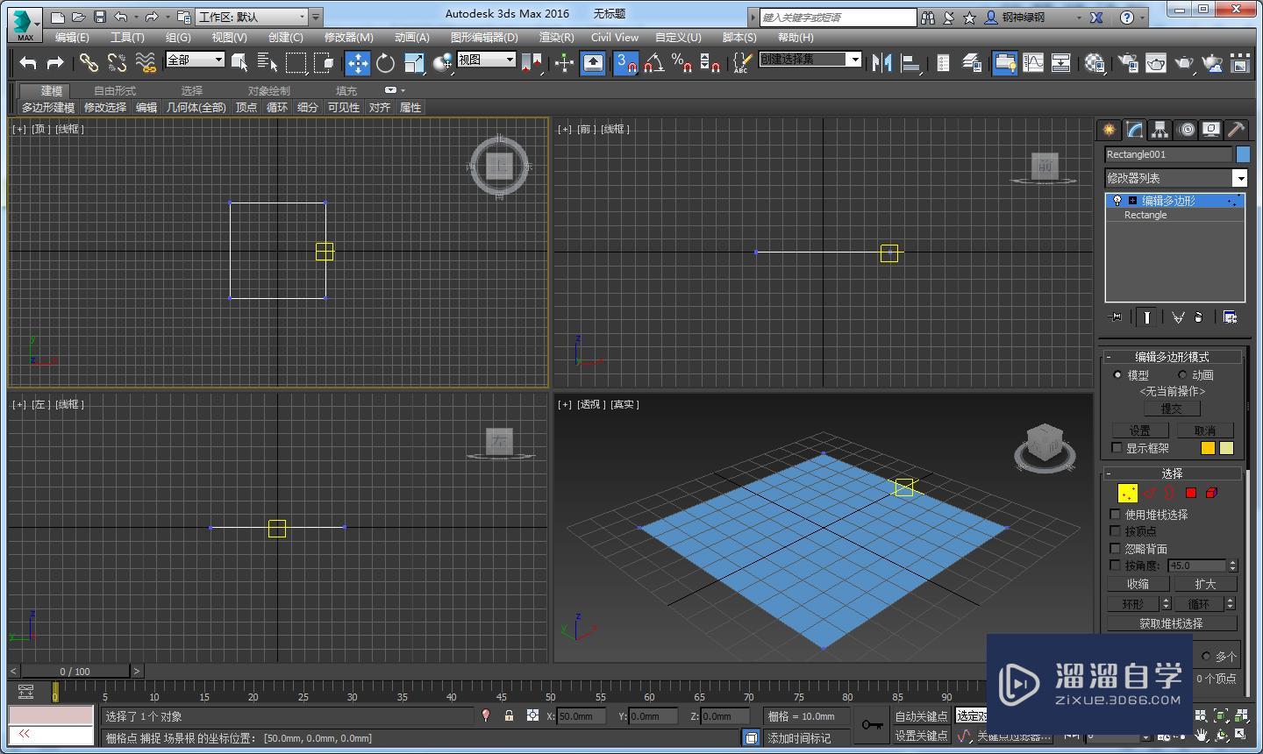Open the Curve Editor
The height and width of the screenshot is (754, 1263).
(x=1033, y=62)
